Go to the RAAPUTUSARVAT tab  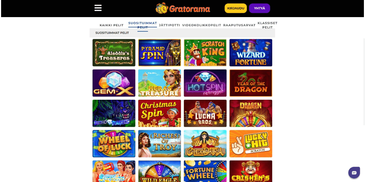[x=239, y=25]
